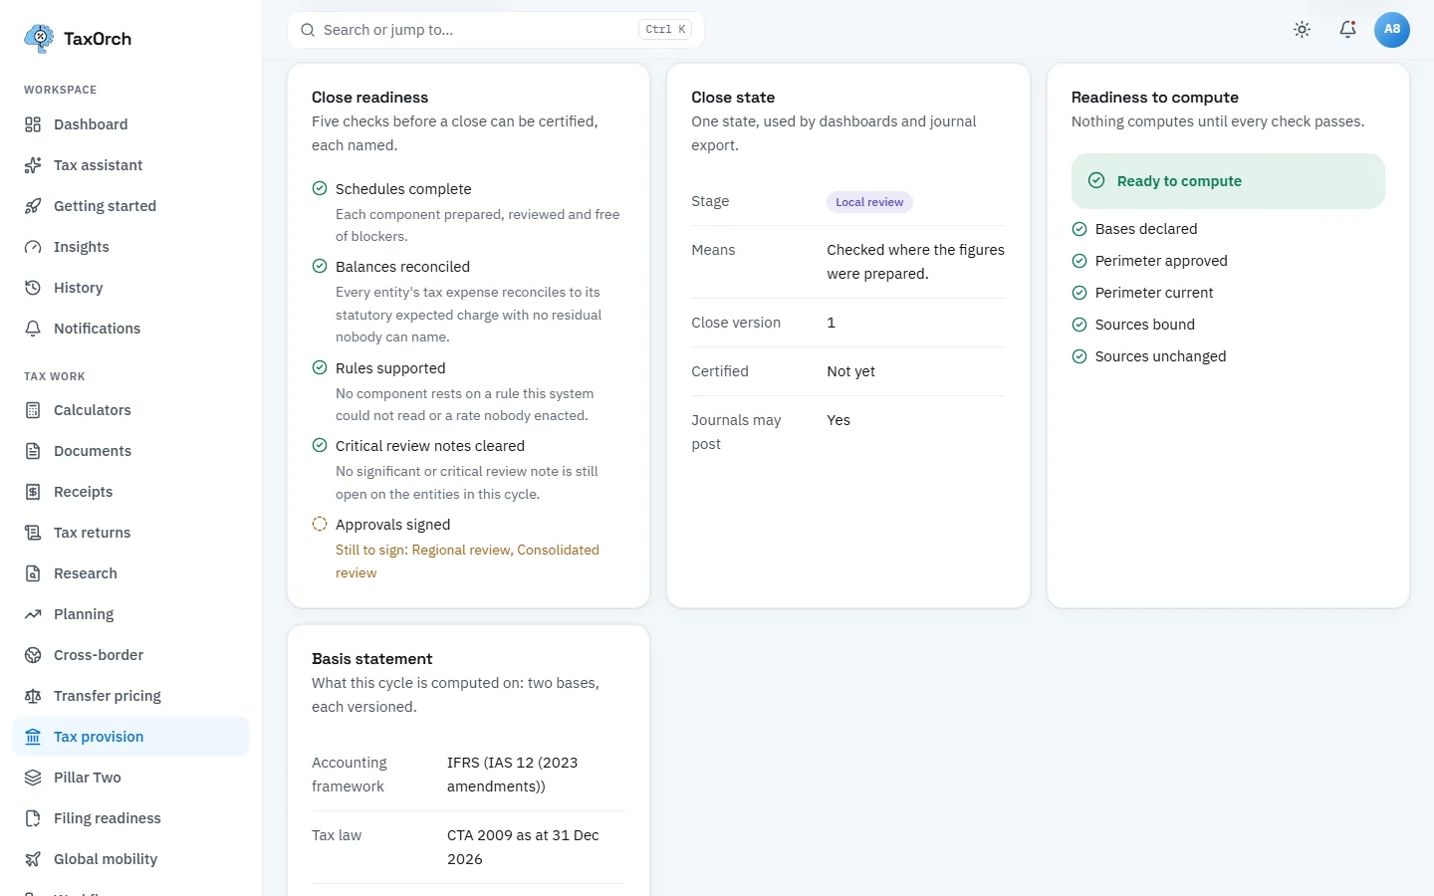Screen dimensions: 1434x896
Task: Open Filing readiness in the sidebar
Action: (130, 818)
